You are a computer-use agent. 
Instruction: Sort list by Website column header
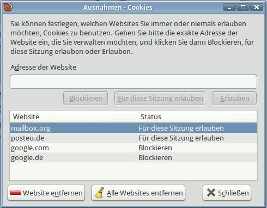(74, 117)
